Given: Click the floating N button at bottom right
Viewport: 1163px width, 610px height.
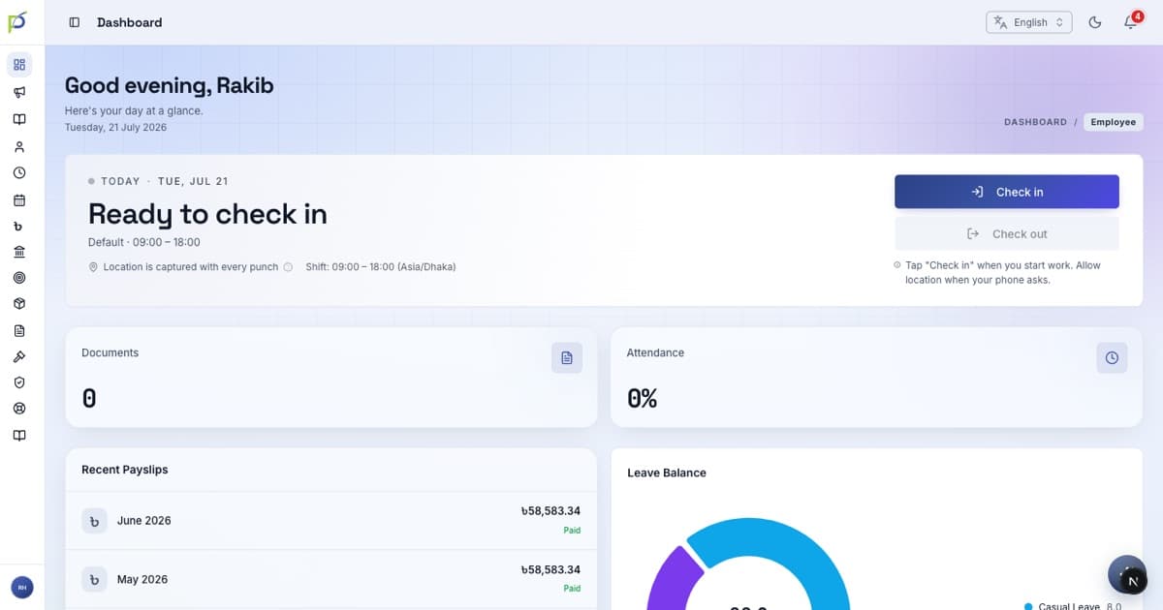Looking at the screenshot, I should pyautogui.click(x=1133, y=581).
